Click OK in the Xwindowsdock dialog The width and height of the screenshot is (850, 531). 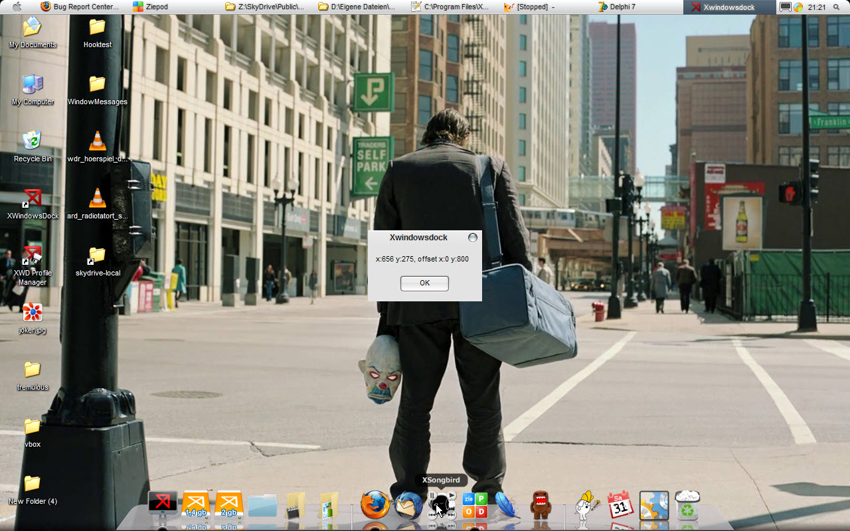424,283
